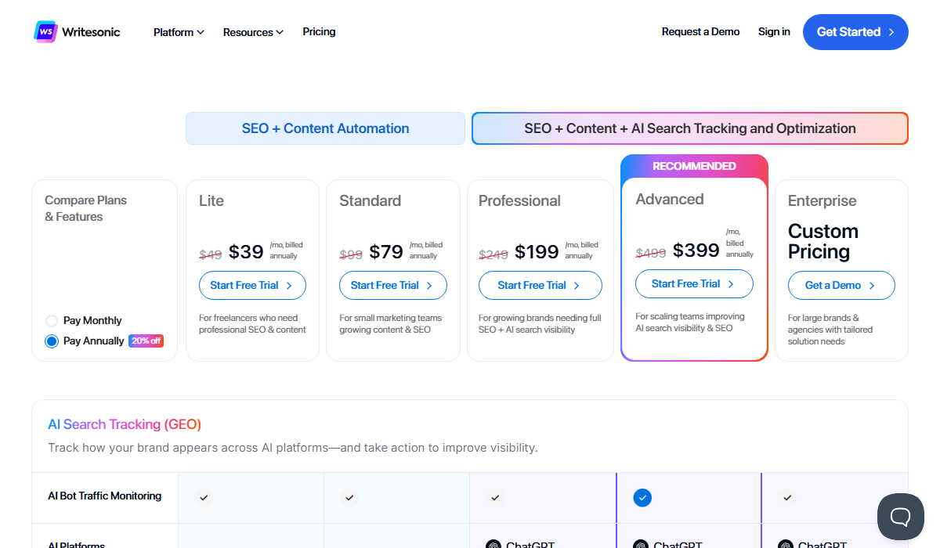
Task: Switch to SEO + Content Automation tab
Action: (325, 128)
